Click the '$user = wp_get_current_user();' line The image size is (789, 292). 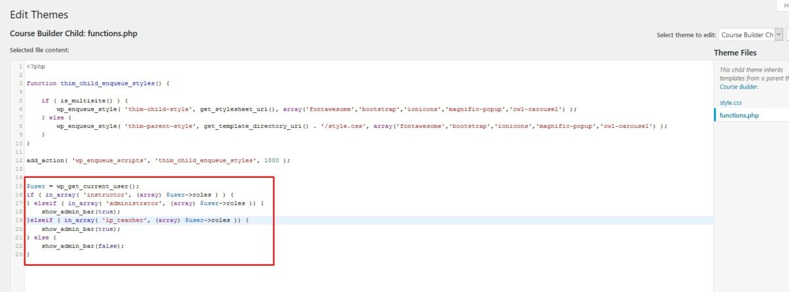[83, 186]
